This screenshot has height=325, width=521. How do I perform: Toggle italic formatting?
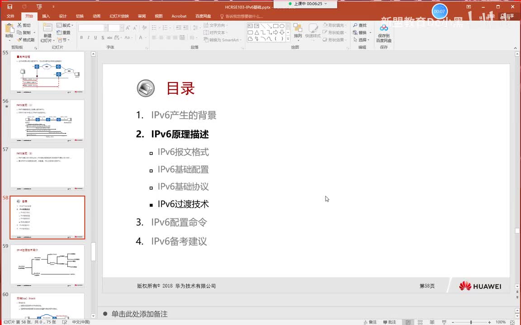(x=88, y=37)
